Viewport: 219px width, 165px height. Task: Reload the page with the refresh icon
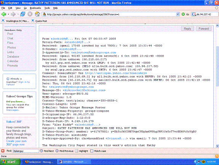coord(22,14)
